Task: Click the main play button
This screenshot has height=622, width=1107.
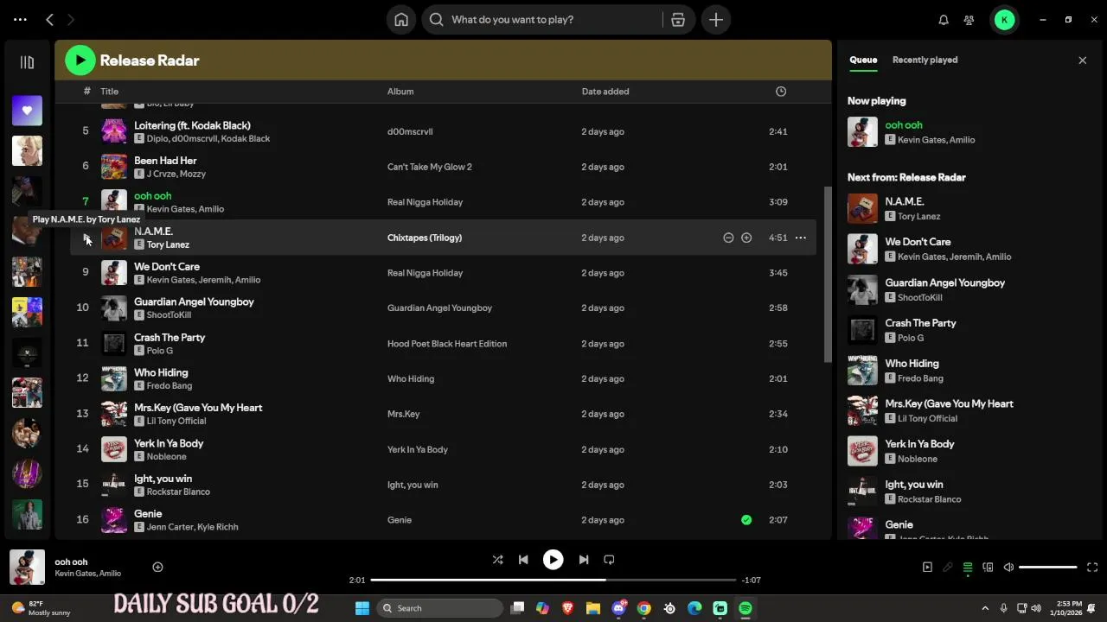Action: [x=553, y=560]
